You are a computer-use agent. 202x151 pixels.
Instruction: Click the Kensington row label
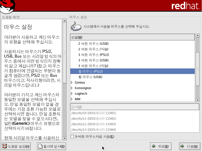(x=83, y=88)
